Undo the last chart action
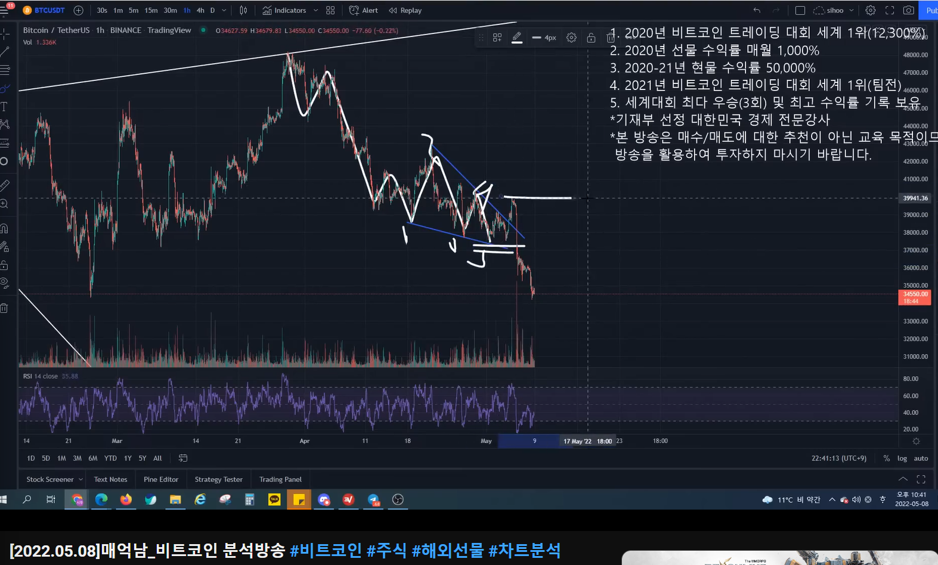The height and width of the screenshot is (565, 938). click(x=757, y=10)
